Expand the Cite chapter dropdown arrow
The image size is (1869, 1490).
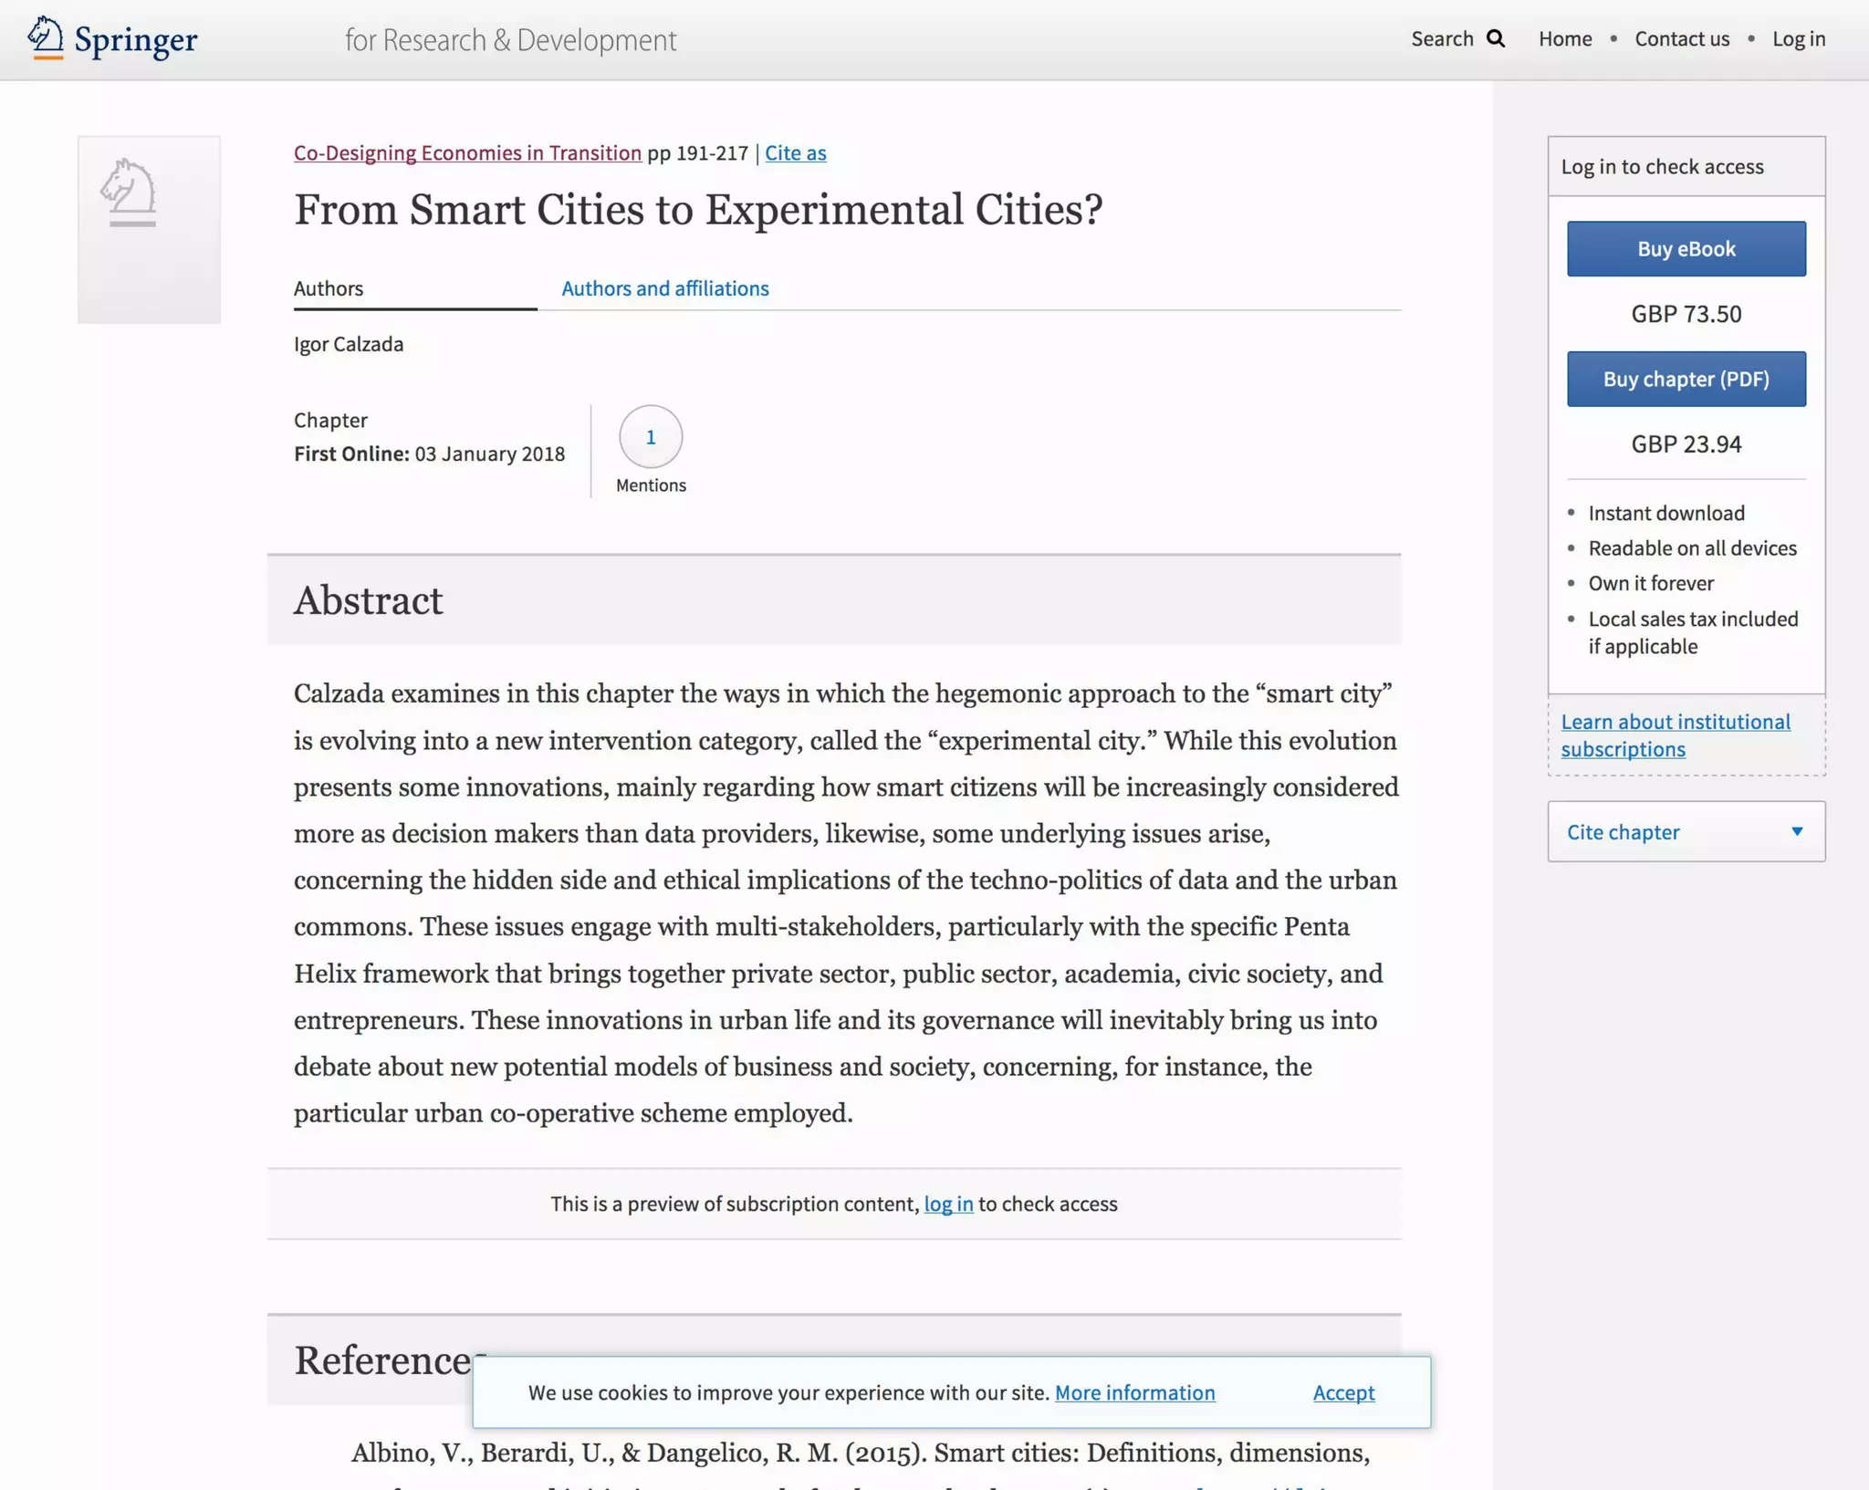click(1796, 831)
